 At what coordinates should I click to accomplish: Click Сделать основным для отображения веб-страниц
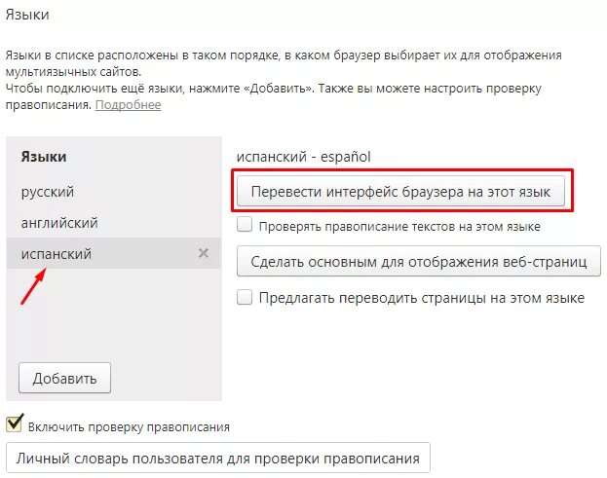pyautogui.click(x=419, y=261)
